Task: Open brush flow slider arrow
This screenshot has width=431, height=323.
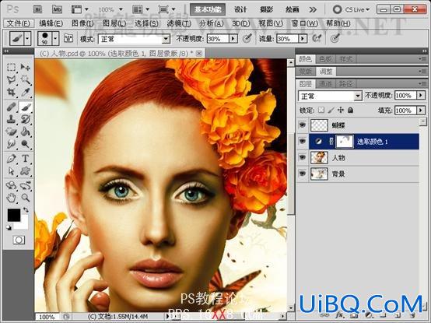Action: point(303,39)
